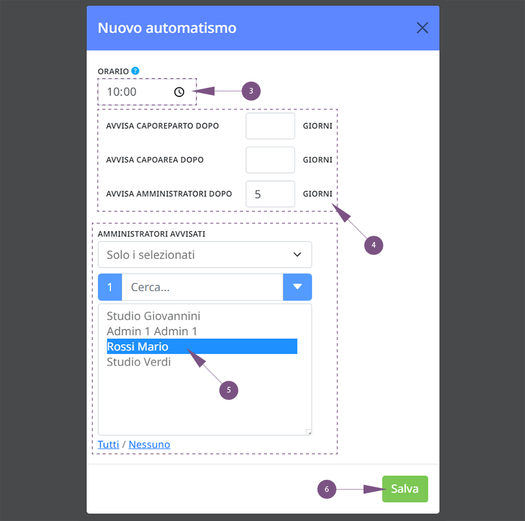Click the Avvisa Amministratori Dopo field showing 5
This screenshot has height=521, width=525.
tap(270, 194)
